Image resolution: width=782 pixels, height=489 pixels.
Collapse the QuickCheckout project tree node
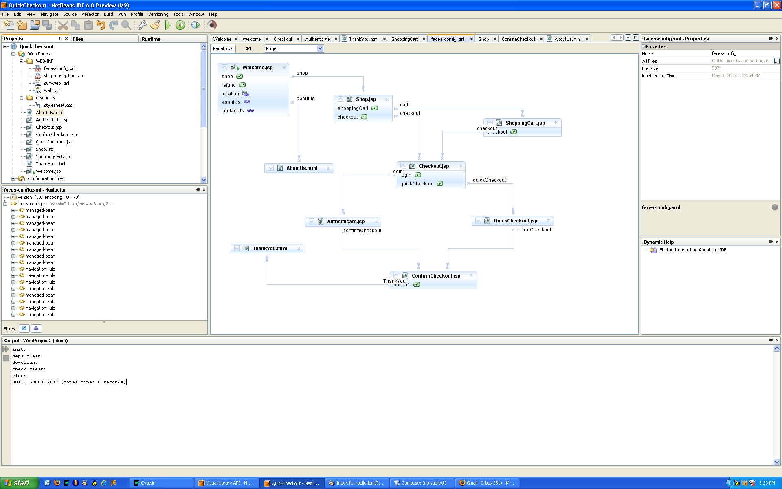(x=5, y=46)
